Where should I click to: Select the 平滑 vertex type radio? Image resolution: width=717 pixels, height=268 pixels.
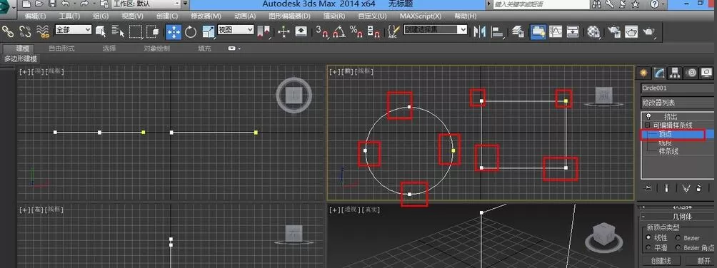click(x=648, y=248)
